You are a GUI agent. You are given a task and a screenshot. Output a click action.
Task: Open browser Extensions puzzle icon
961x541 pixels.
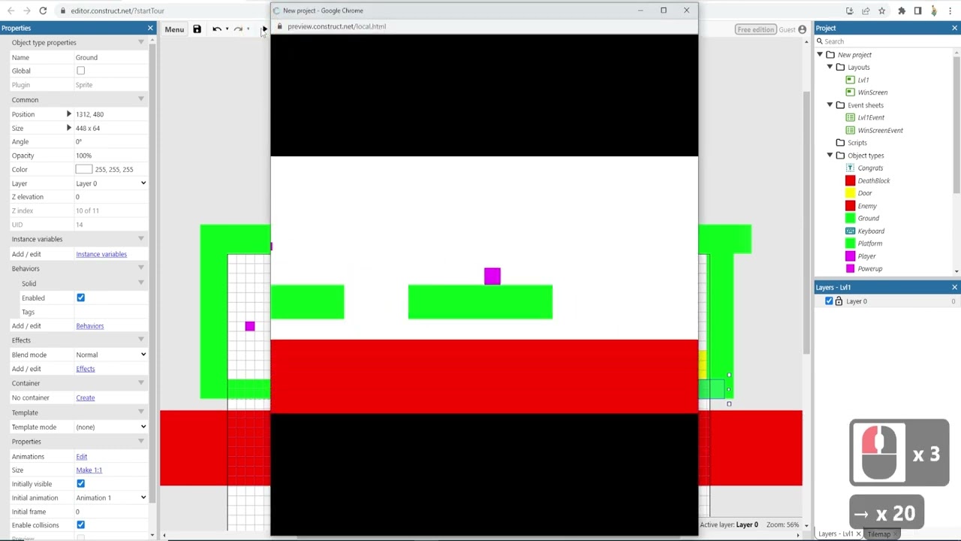pyautogui.click(x=902, y=11)
